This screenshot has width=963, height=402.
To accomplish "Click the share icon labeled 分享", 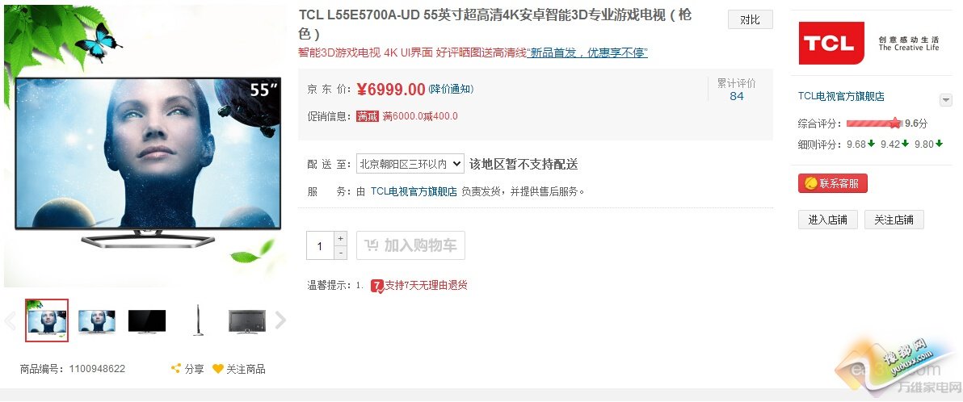I will pos(175,369).
